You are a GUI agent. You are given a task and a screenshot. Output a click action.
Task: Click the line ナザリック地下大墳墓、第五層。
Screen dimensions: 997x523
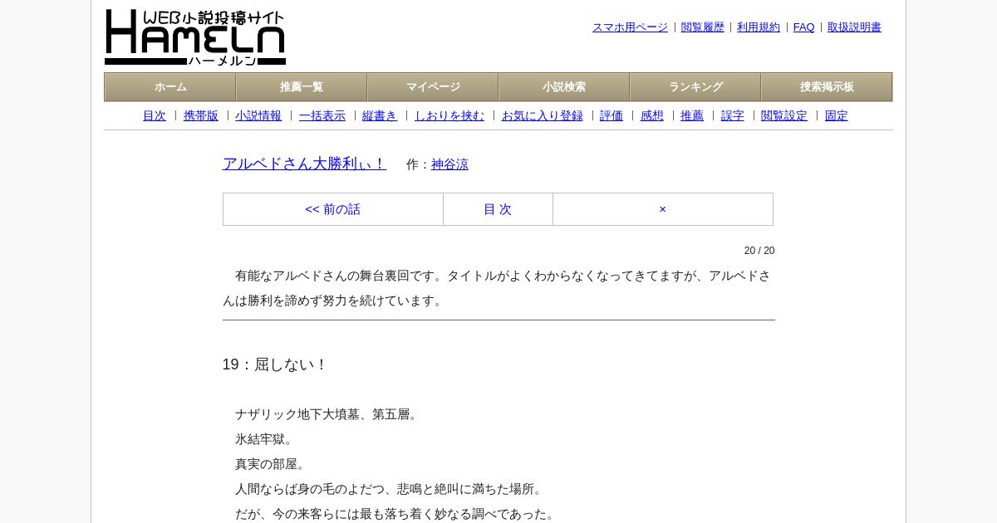[328, 414]
